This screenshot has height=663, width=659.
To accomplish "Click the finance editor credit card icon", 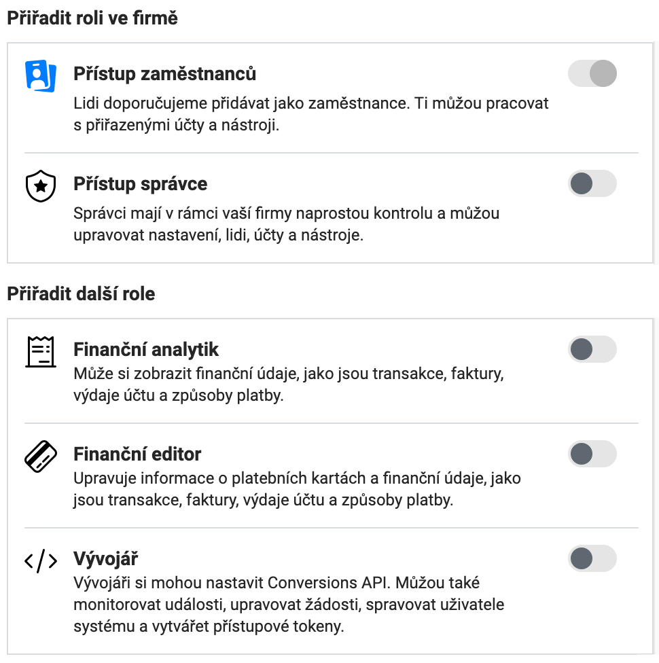I will pyautogui.click(x=40, y=456).
